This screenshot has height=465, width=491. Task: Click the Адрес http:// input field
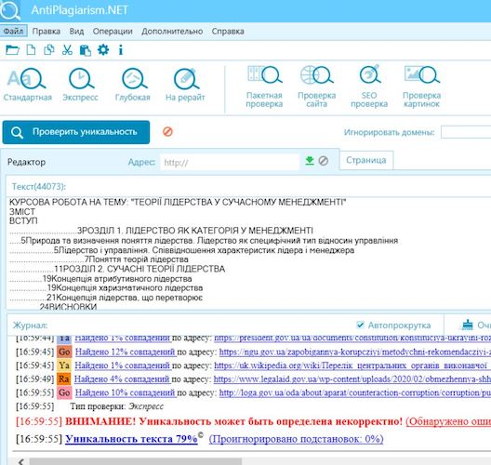(230, 162)
